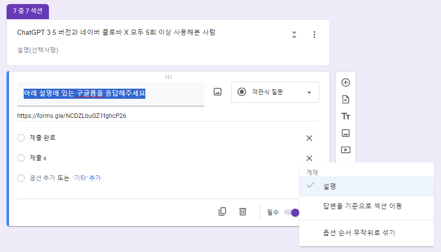Click the question title input field
The width and height of the screenshot is (441, 252).
tap(111, 94)
